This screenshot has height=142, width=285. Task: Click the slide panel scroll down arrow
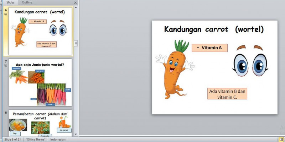[76, 135]
